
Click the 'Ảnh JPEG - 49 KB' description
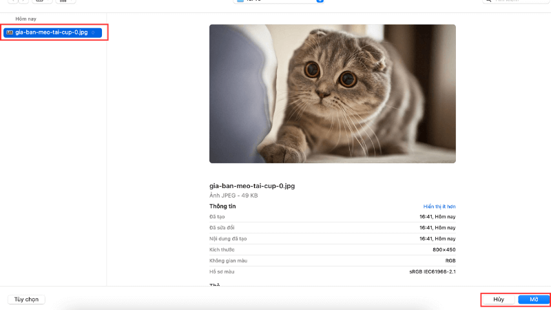pos(233,196)
